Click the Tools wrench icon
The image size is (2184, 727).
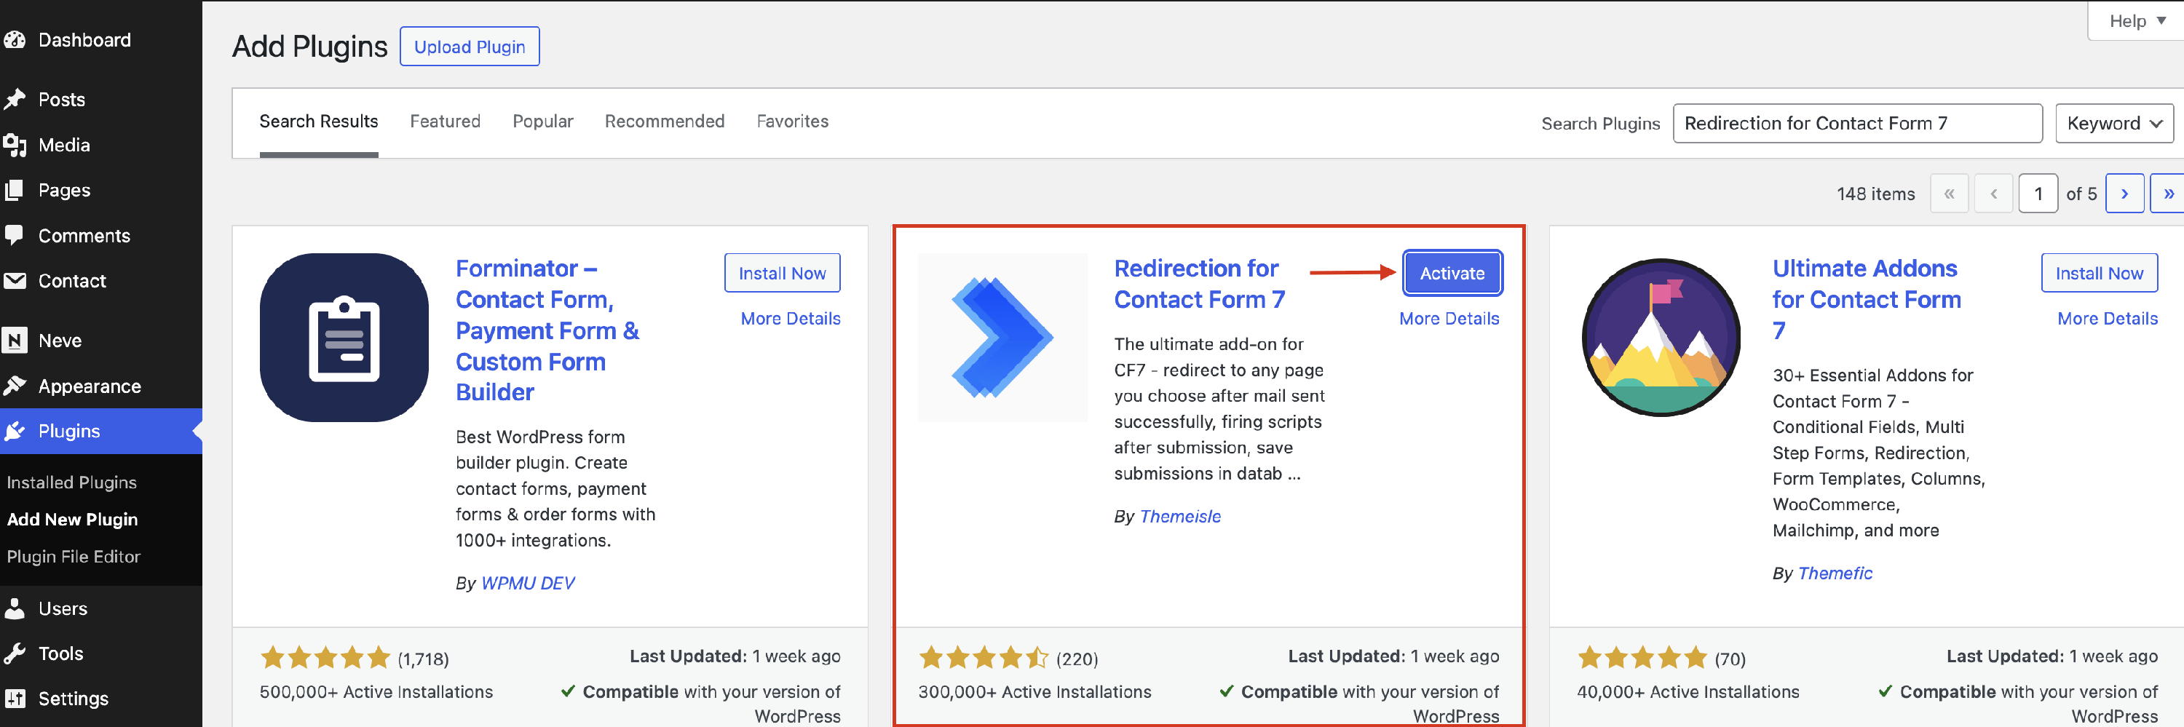[x=15, y=653]
